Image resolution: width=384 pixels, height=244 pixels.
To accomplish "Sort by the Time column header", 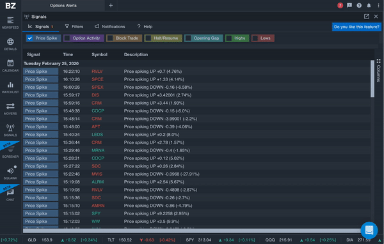I will [68, 54].
